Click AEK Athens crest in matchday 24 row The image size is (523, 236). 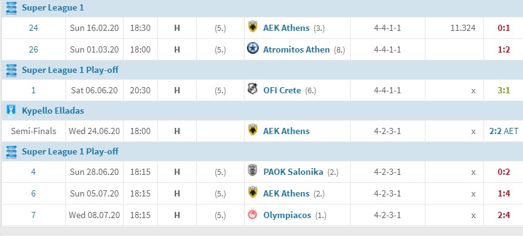pos(253,27)
